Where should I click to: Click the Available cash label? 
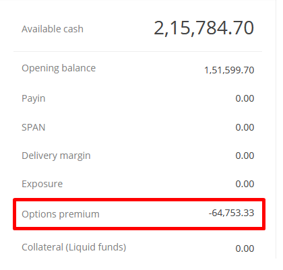click(53, 29)
